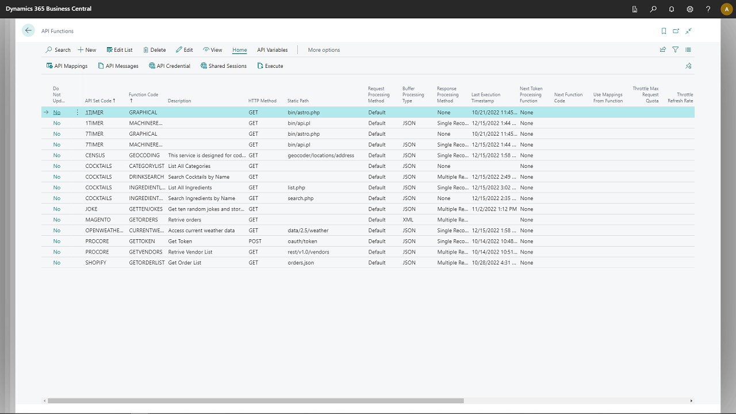Viewport: 736px width, 414px height.
Task: Toggle the filter pane icon
Action: point(676,50)
